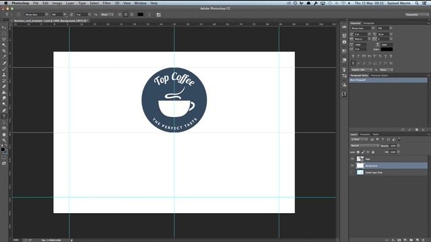Toggle lock image pixels

click(363, 152)
